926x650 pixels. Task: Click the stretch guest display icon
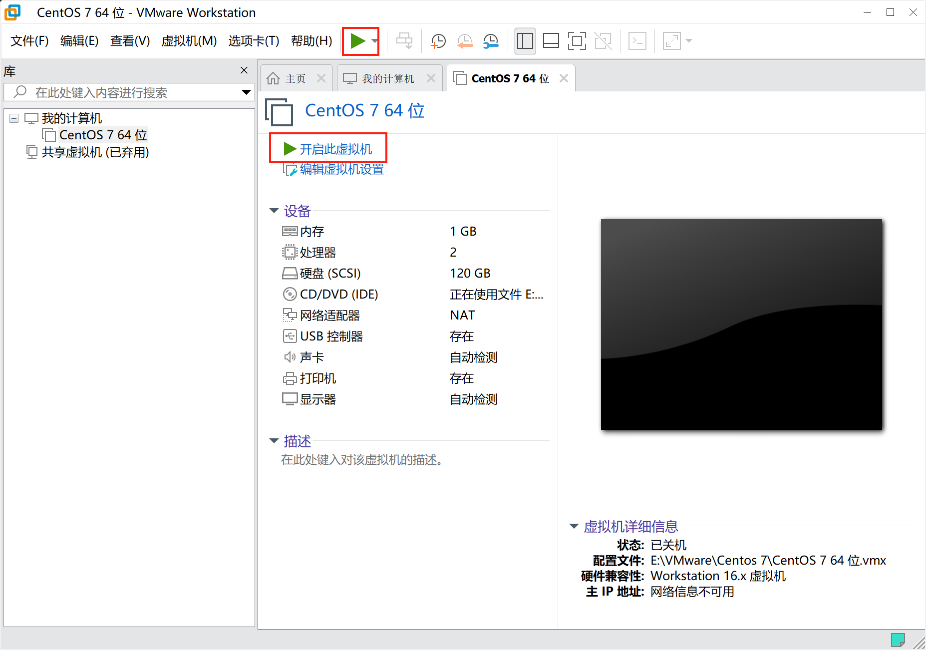pyautogui.click(x=672, y=41)
